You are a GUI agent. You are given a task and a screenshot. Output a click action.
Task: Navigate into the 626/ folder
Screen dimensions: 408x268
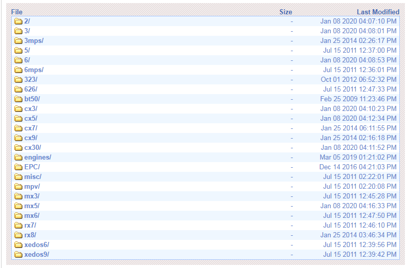pyautogui.click(x=31, y=89)
